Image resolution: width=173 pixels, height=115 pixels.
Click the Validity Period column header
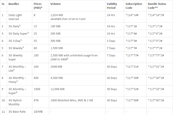click(112, 6)
